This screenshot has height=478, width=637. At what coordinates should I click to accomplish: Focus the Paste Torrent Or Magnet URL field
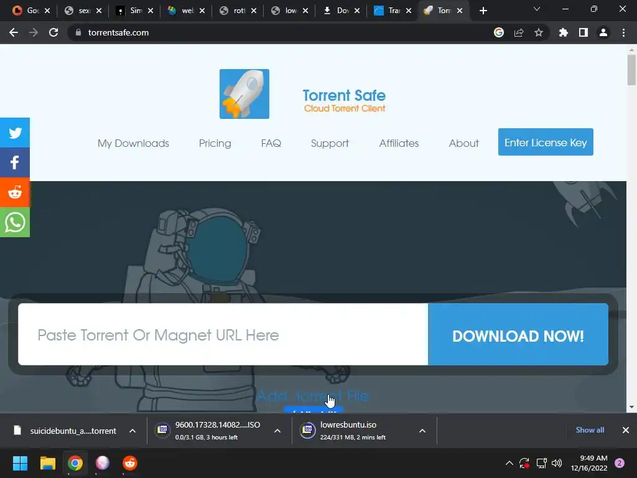[223, 334]
